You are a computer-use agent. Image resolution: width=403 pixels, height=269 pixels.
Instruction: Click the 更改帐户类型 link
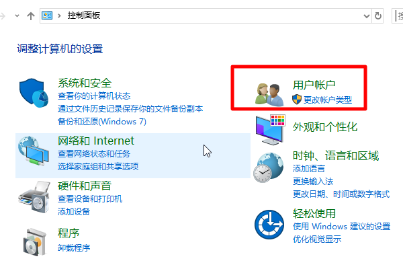point(328,100)
